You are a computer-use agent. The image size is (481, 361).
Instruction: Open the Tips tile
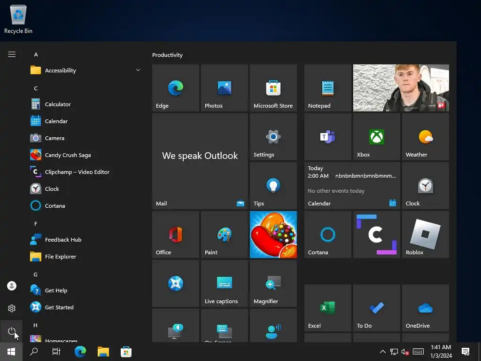(x=273, y=186)
